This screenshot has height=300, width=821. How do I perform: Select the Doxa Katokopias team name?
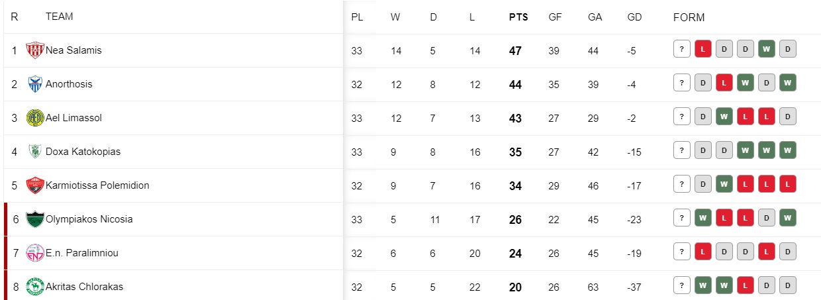pos(83,152)
